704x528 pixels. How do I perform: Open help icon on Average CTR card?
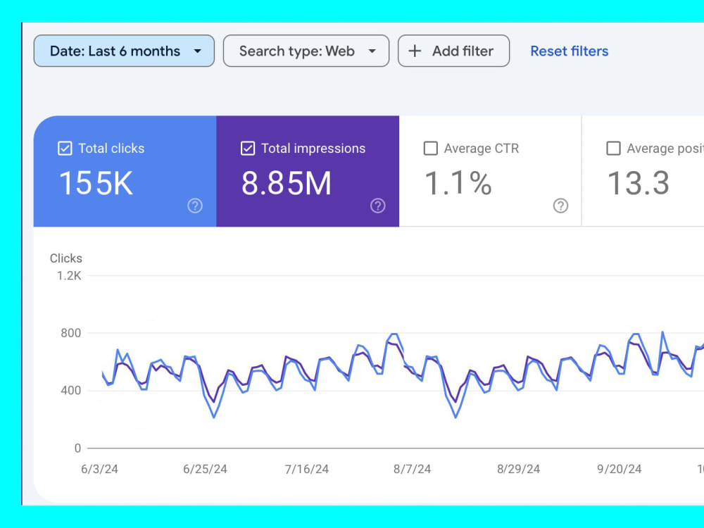560,206
